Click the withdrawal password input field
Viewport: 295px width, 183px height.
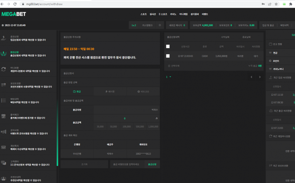tap(126, 164)
